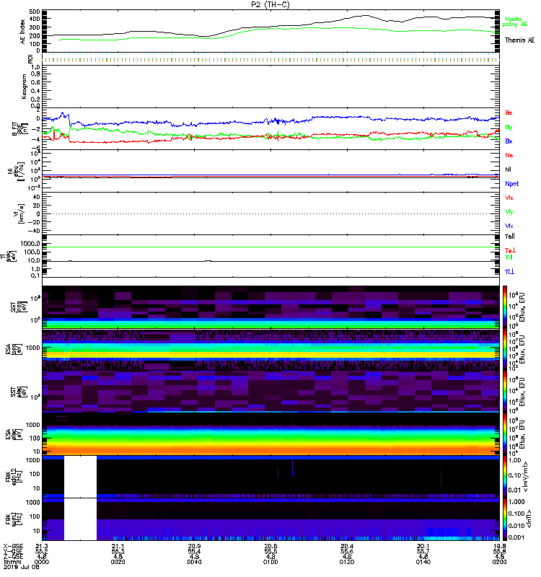Click the 1000.0 tick on Ti axis

[x=30, y=244]
